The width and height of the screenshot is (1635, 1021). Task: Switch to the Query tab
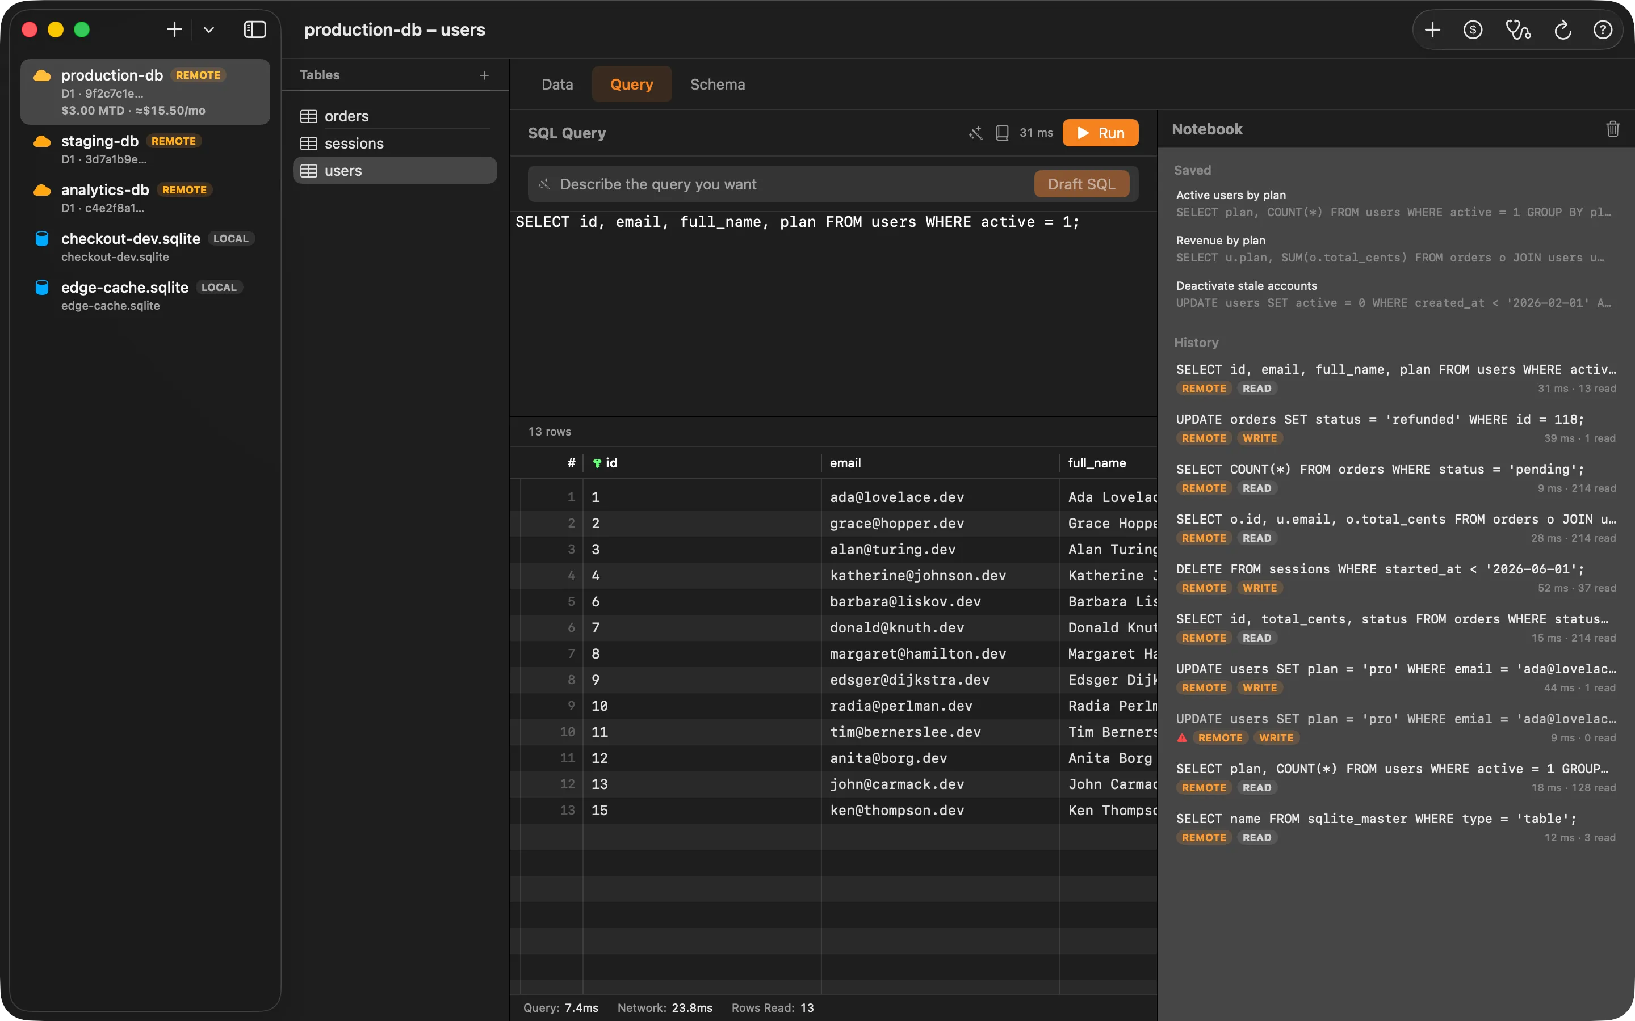coord(632,85)
